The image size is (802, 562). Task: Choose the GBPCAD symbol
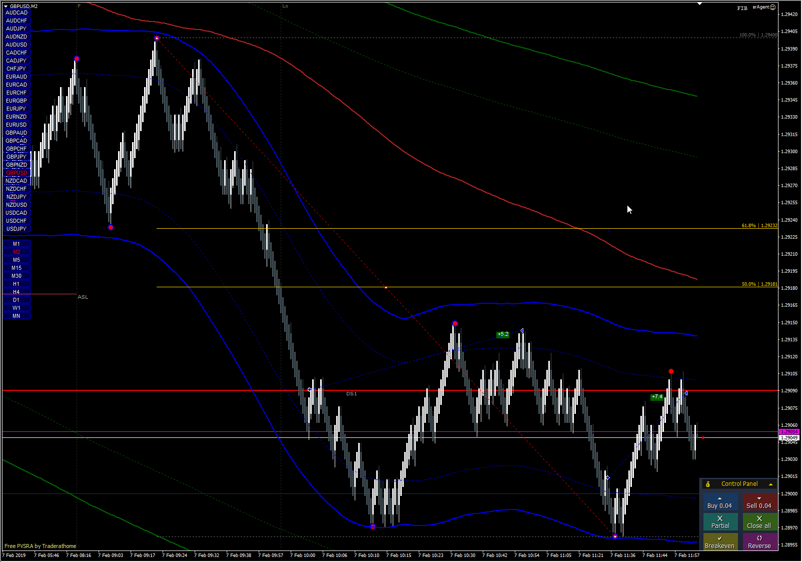(x=17, y=141)
